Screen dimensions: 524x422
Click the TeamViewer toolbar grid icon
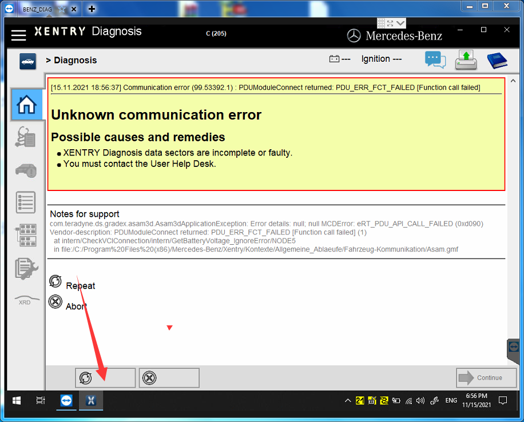coord(381,23)
